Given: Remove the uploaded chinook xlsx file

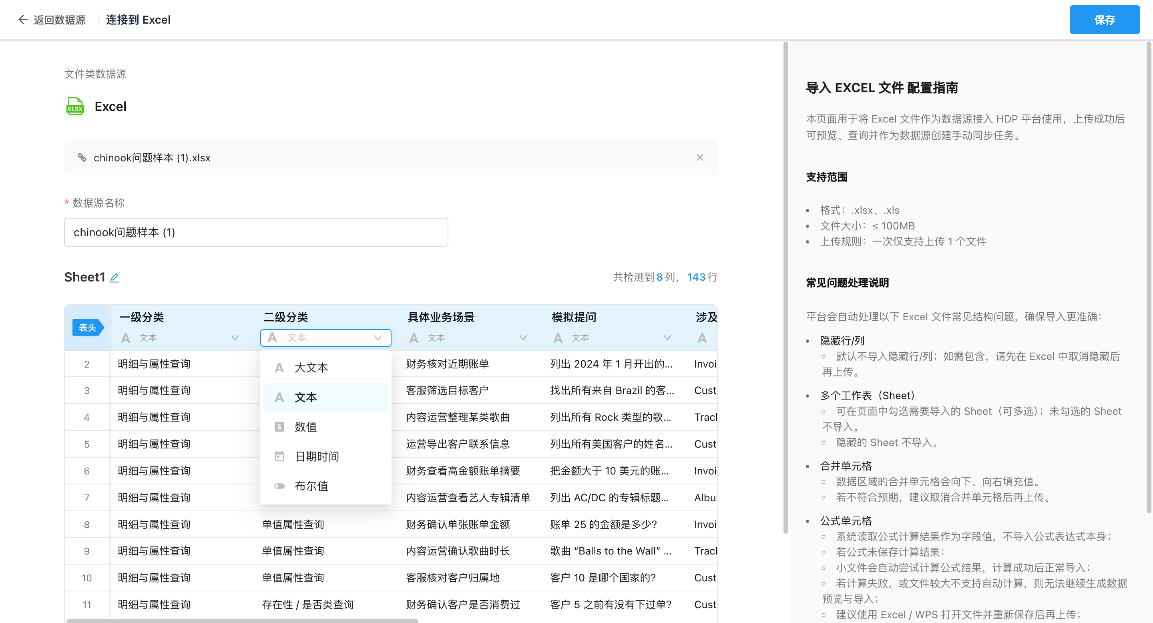Looking at the screenshot, I should (x=699, y=157).
